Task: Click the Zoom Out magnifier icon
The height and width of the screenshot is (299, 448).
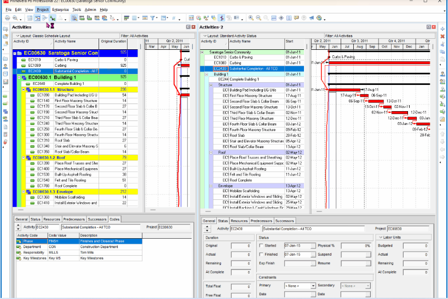Action: 259,18
